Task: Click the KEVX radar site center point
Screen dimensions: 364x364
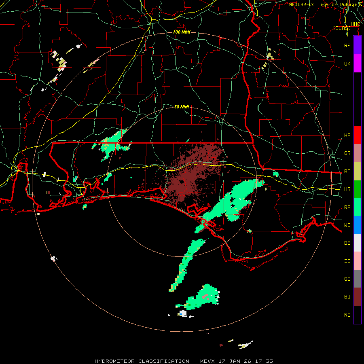Action: [182, 182]
